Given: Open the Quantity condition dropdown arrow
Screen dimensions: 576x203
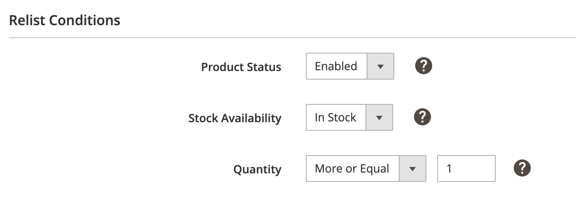Looking at the screenshot, I should point(413,168).
